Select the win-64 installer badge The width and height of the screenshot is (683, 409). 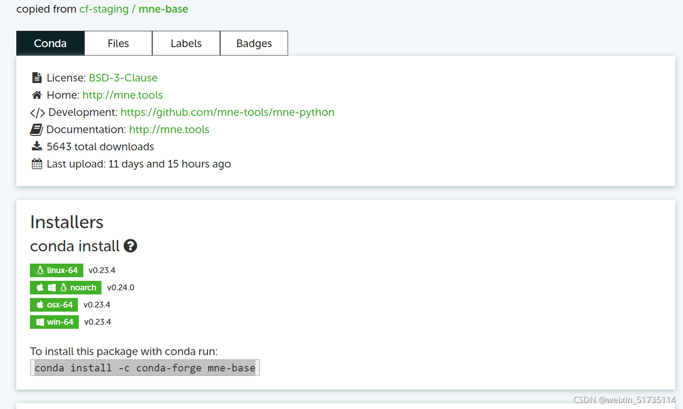[54, 322]
